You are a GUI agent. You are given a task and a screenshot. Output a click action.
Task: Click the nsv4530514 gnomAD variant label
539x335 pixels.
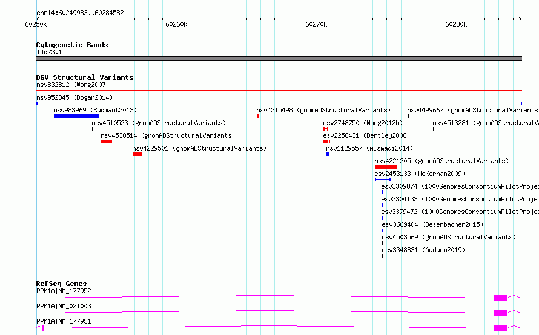click(168, 135)
